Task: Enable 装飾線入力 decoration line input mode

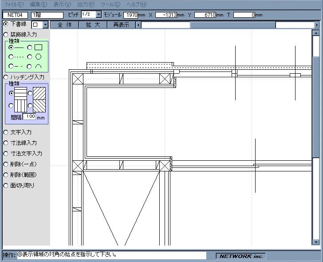Action: (x=6, y=34)
